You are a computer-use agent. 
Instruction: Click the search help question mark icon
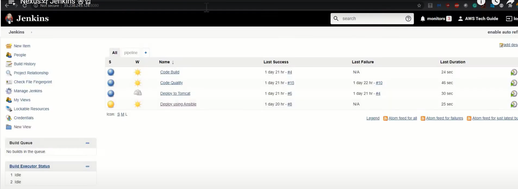pyautogui.click(x=408, y=19)
